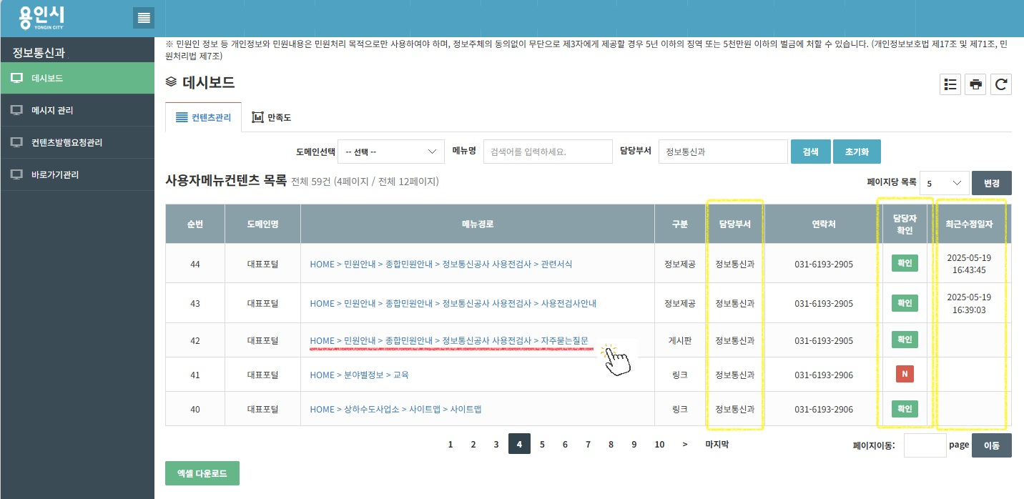1024x499 pixels.
Task: Go to next page set with > arrow
Action: pos(685,445)
